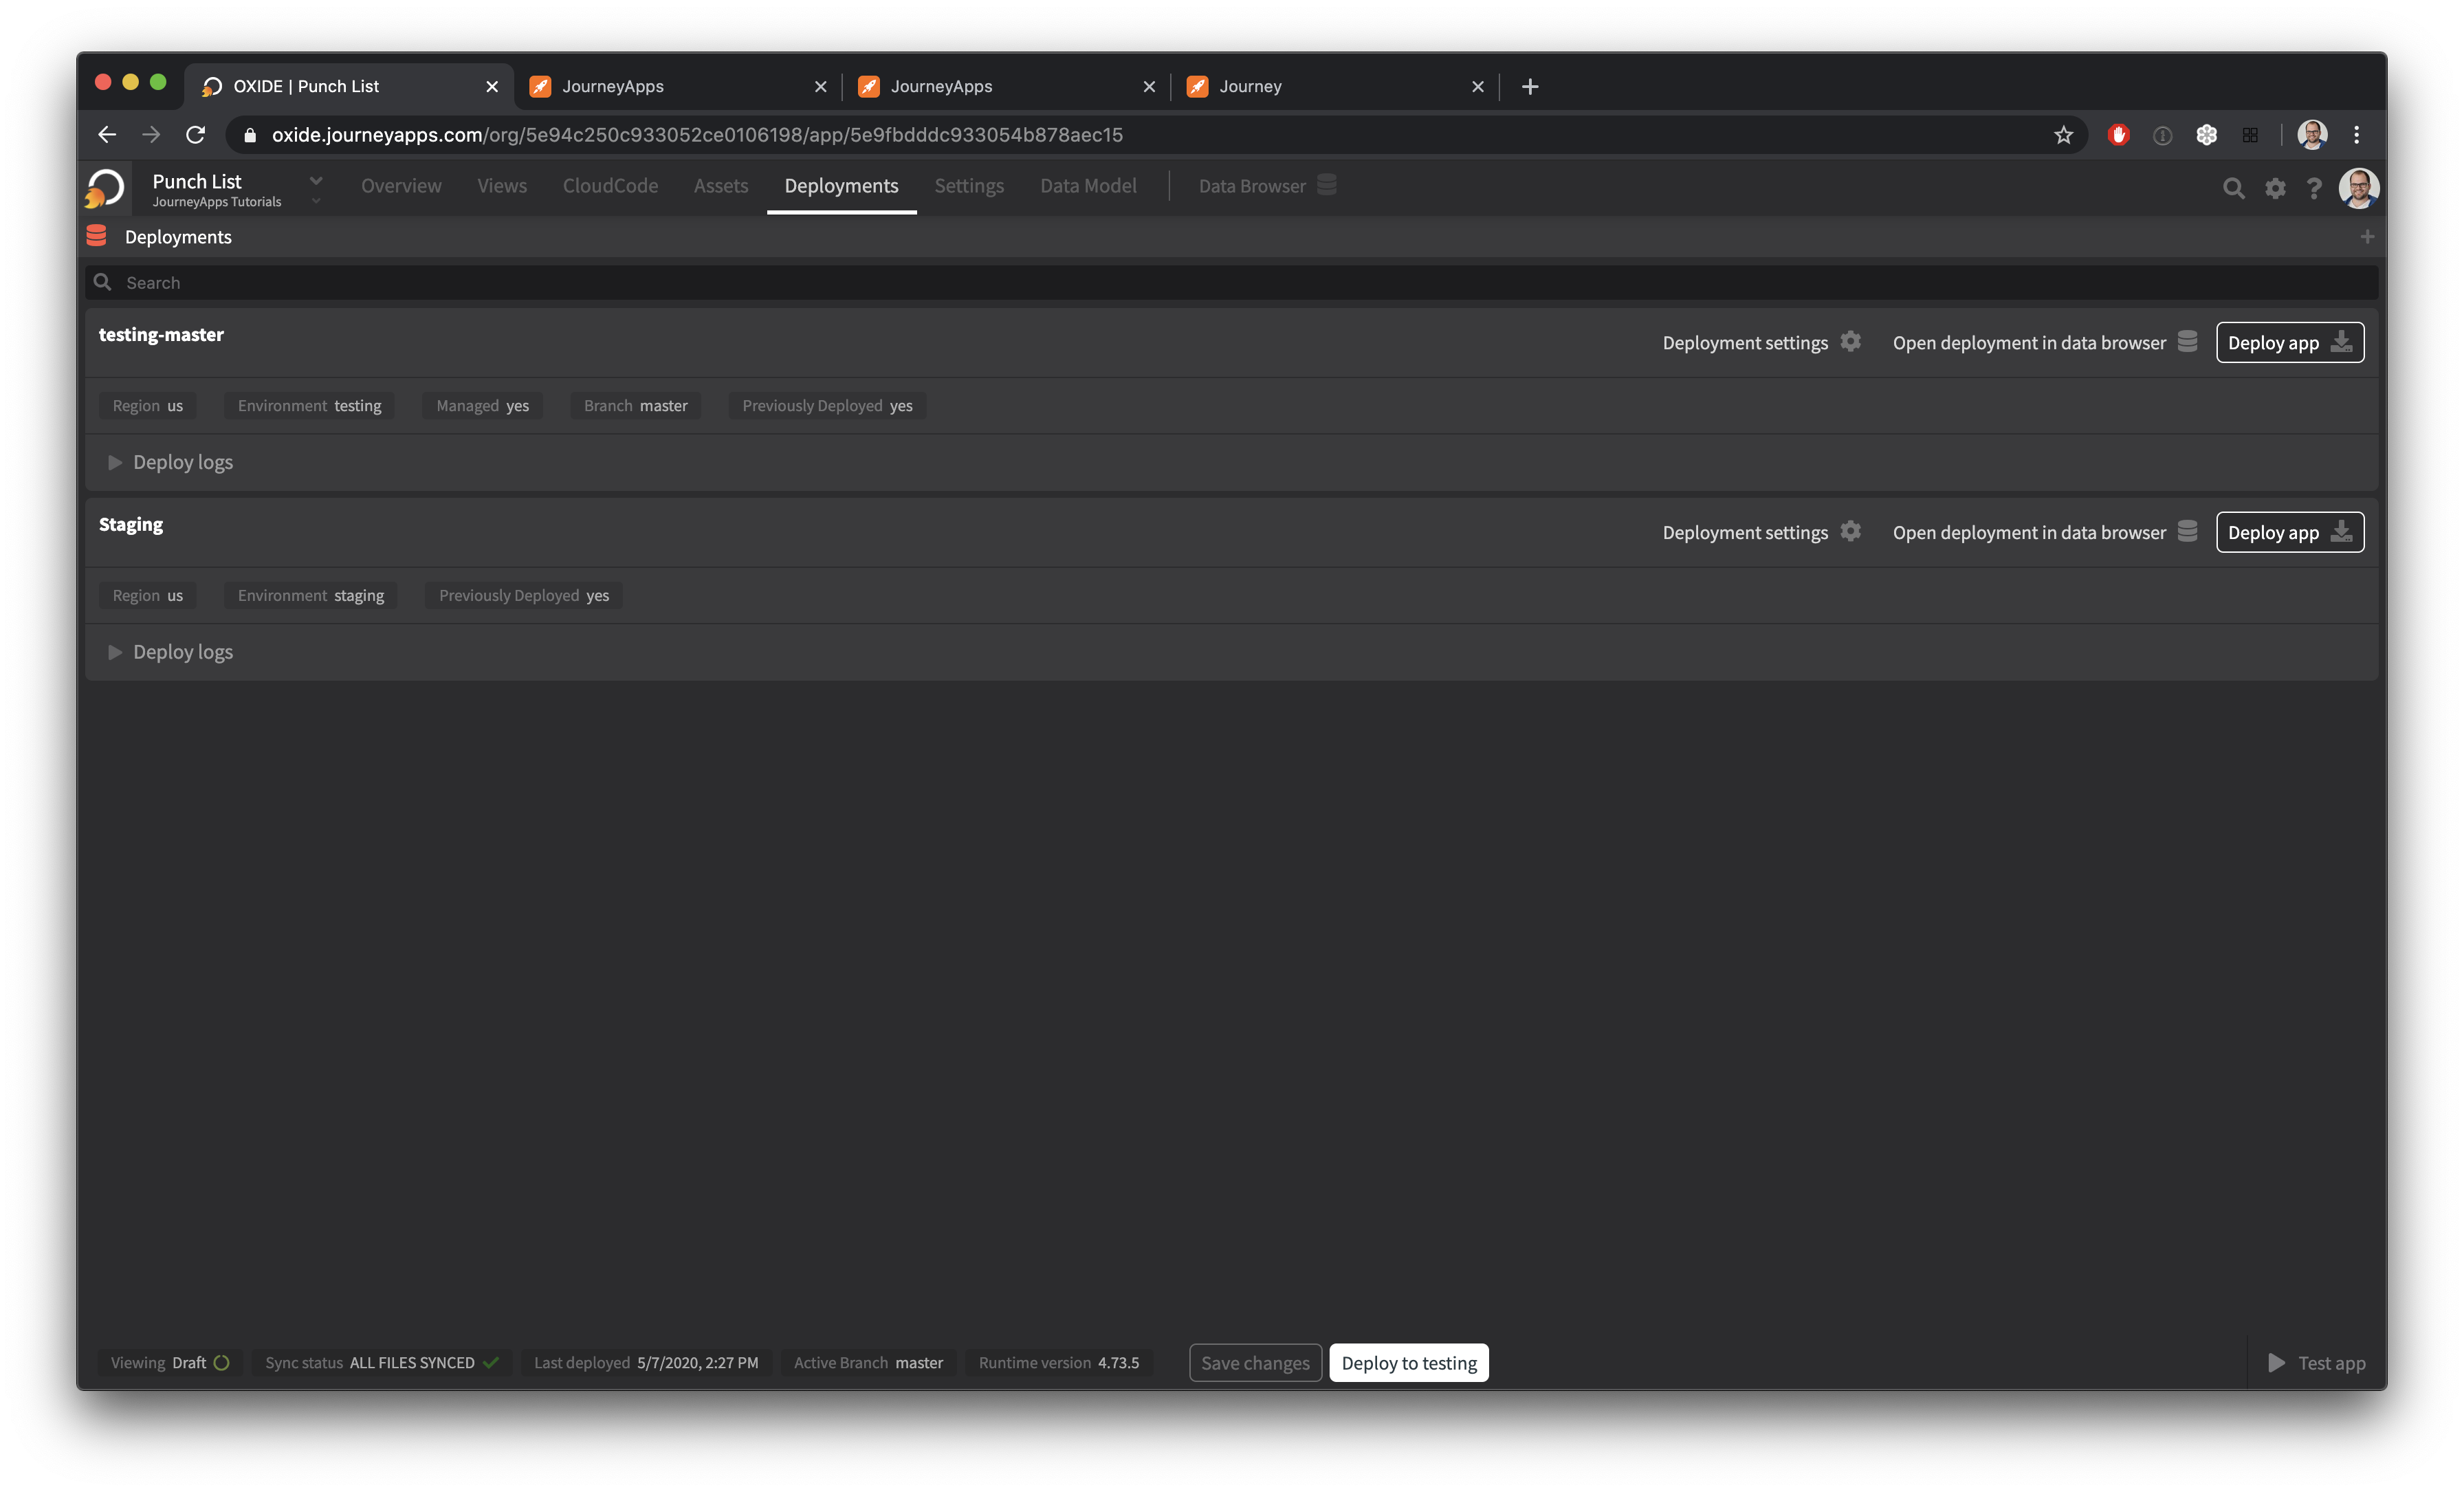This screenshot has width=2464, height=1492.
Task: Click Staging data browser database icon
Action: (x=2188, y=532)
